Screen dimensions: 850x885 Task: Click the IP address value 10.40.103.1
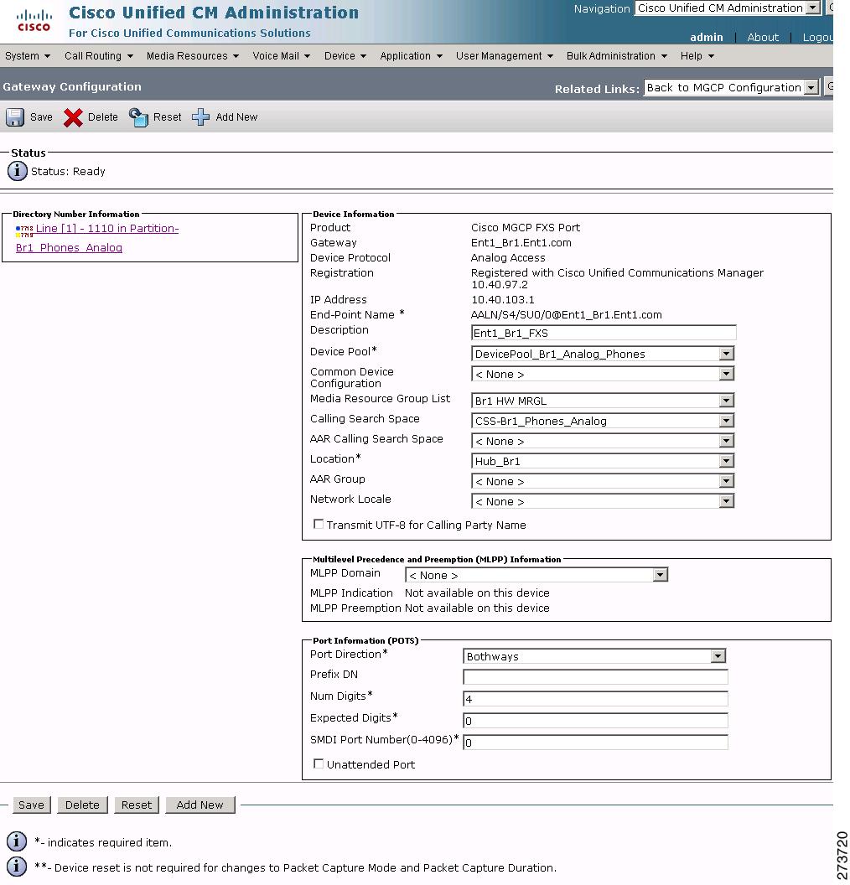(502, 300)
